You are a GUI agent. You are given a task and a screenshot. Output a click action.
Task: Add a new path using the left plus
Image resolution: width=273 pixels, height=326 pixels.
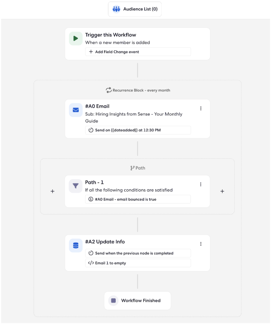point(52,191)
